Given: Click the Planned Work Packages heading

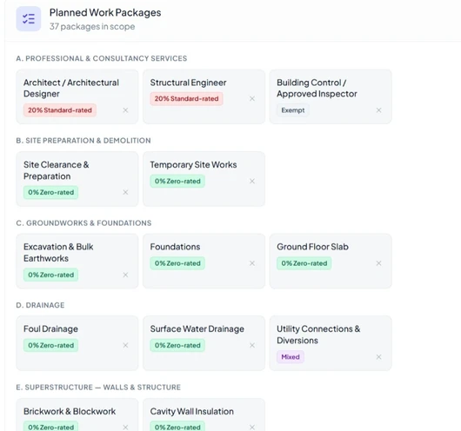Looking at the screenshot, I should (105, 13).
